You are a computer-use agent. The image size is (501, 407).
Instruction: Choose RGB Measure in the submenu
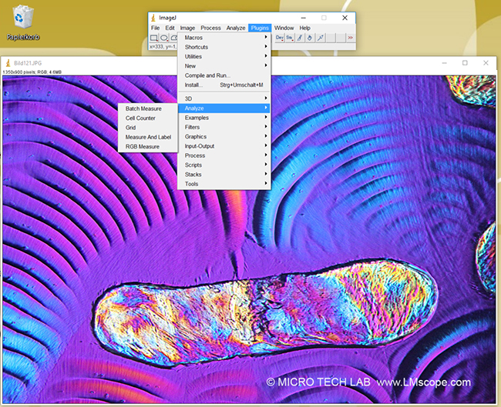[143, 146]
